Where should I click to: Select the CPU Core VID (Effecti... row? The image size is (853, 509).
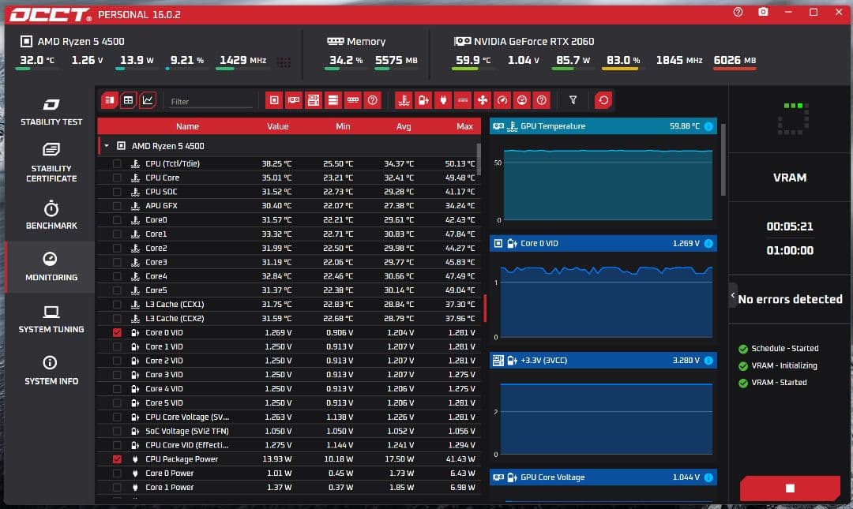[x=288, y=445]
